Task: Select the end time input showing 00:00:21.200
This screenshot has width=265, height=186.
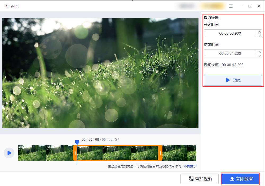Action: point(231,53)
